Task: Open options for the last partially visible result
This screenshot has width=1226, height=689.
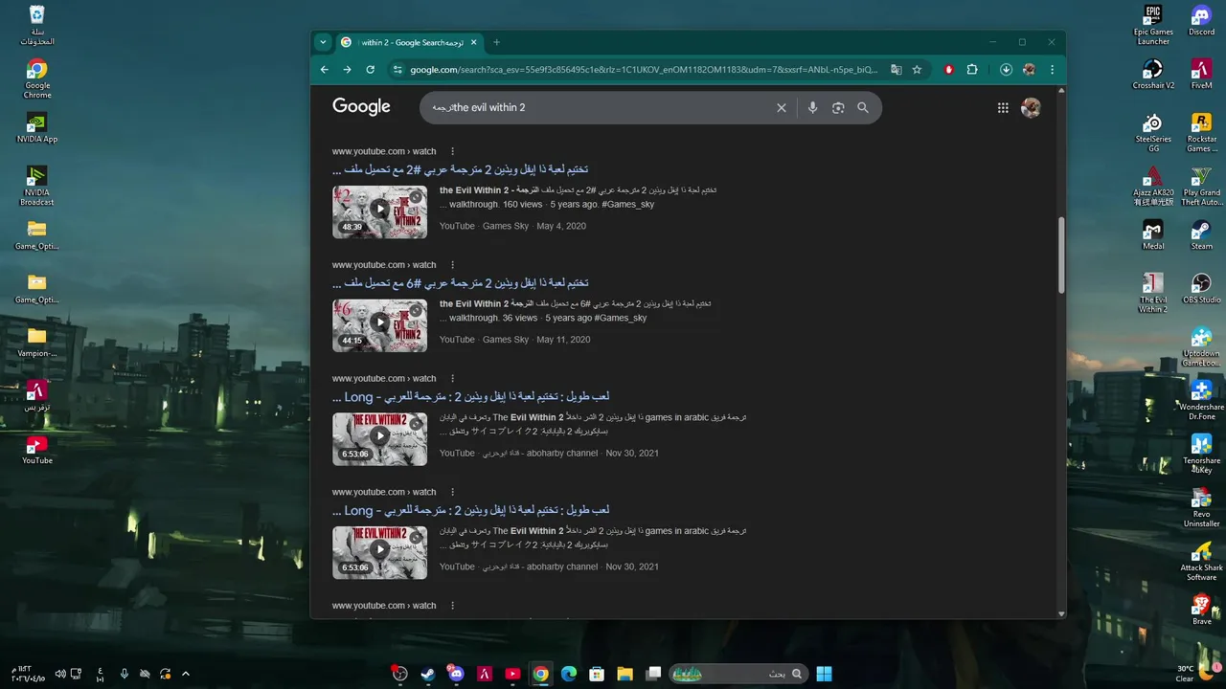Action: coord(453,606)
